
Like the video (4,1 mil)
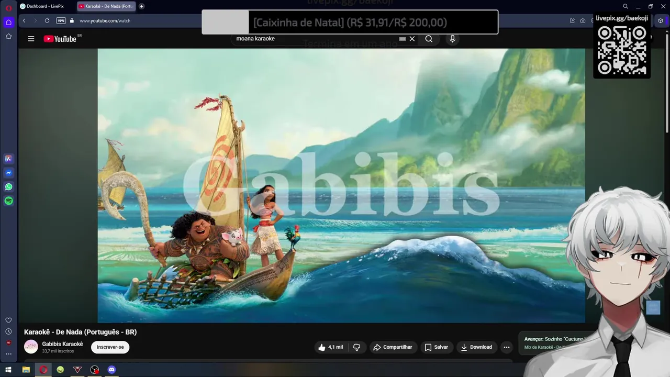click(x=330, y=347)
